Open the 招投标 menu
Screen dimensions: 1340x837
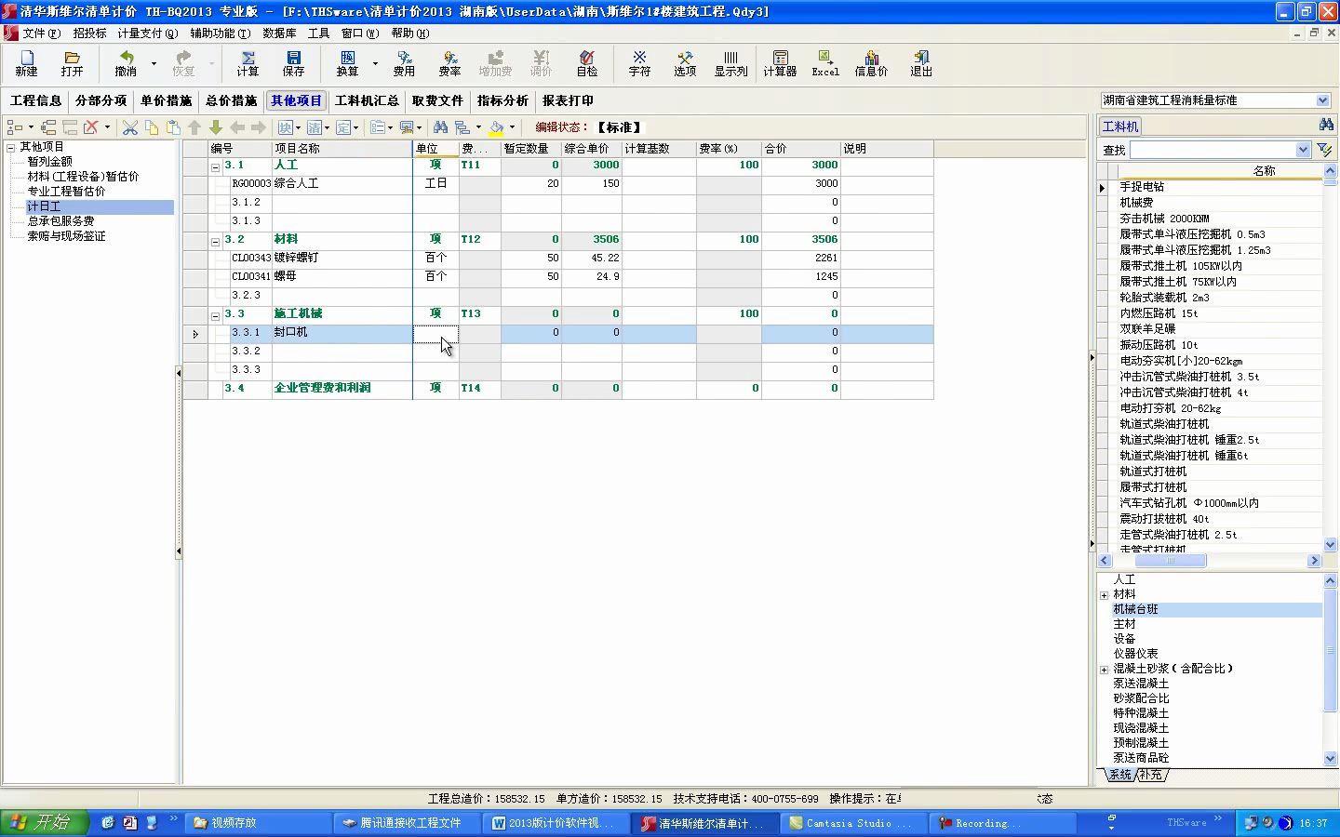pos(89,33)
